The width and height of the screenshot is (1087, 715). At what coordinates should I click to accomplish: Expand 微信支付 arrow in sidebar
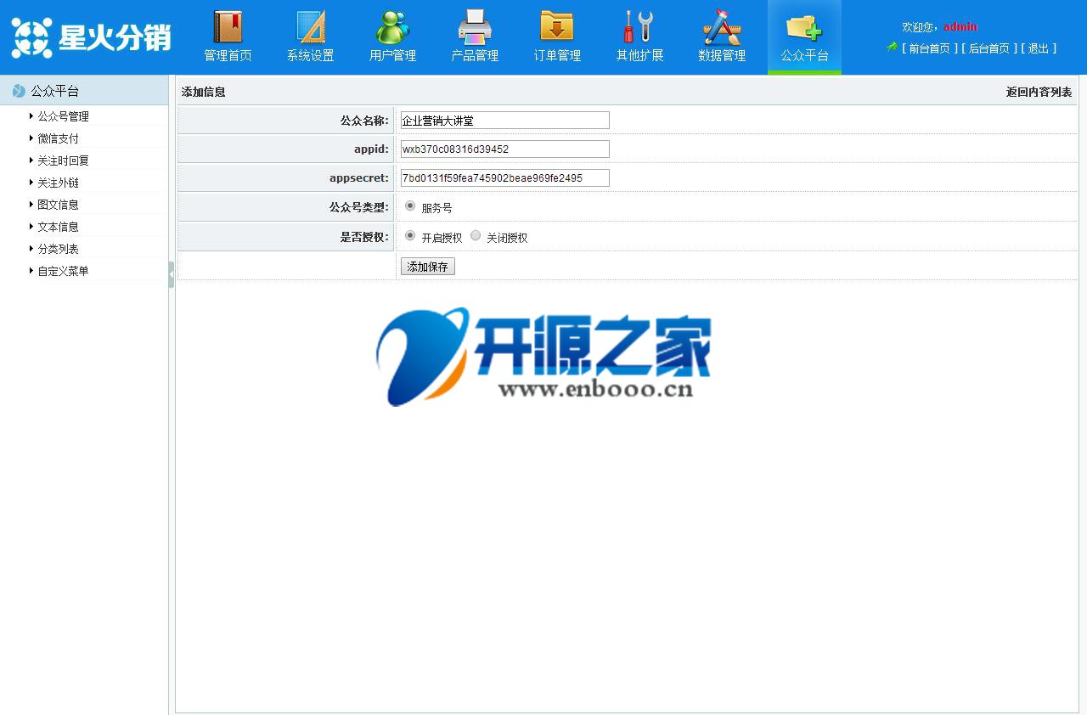click(31, 138)
